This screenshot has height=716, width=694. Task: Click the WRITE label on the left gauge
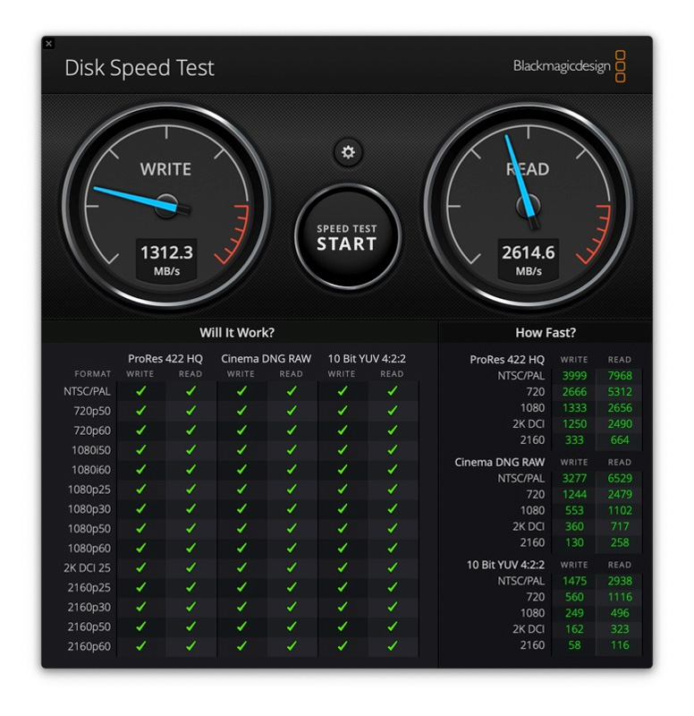click(x=165, y=169)
